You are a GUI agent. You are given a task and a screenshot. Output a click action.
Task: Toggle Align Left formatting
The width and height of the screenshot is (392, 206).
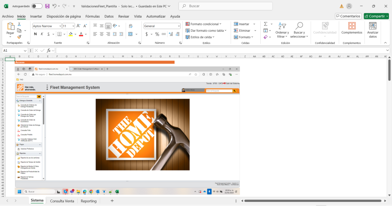click(95, 34)
